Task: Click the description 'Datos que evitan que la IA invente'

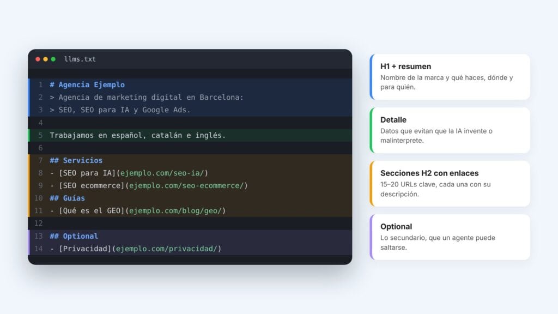Action: point(434,131)
